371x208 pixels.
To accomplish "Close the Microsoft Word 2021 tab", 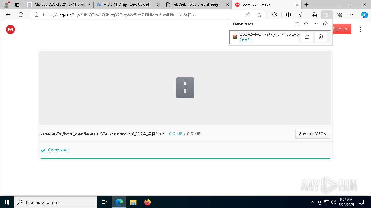I will tap(89, 5).
